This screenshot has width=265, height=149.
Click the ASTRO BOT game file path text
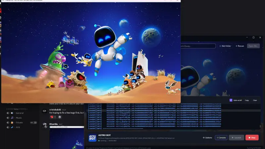tap(136, 138)
